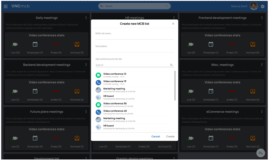Image resolution: width=269 pixels, height=160 pixels.
Task: Click the conference list scrollbar
Action: pyautogui.click(x=175, y=86)
